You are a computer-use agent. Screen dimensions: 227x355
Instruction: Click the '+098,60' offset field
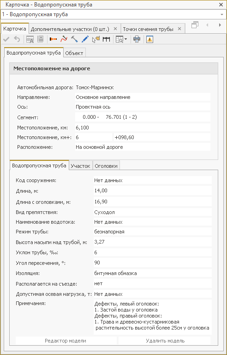162,137
